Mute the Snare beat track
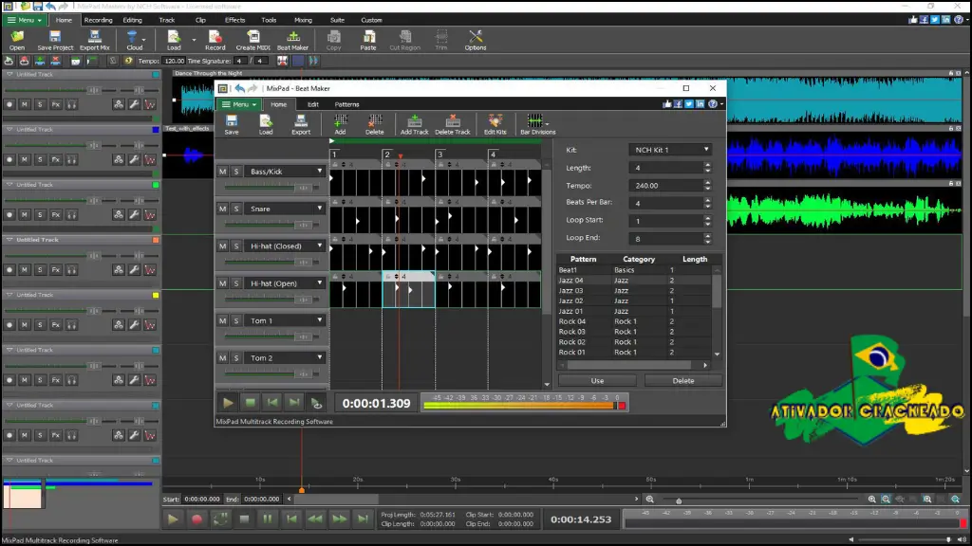 coord(222,209)
